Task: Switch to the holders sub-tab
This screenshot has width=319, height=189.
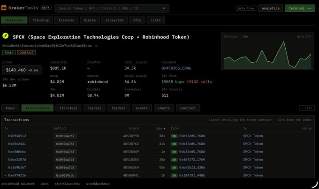Action: (x=94, y=108)
